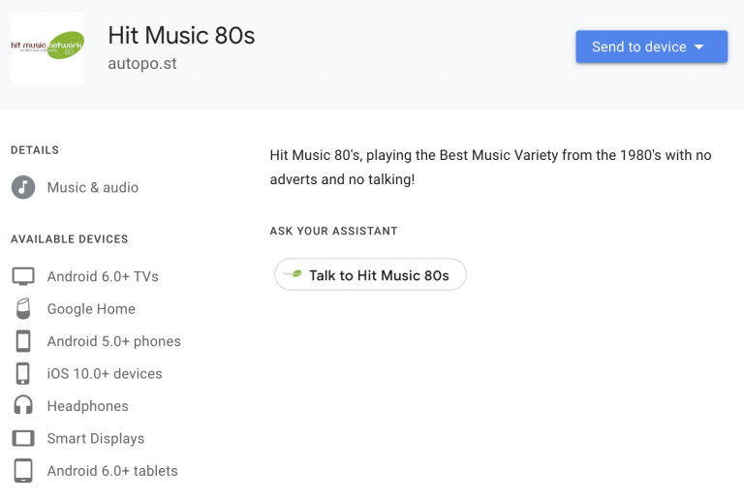Click the Android tablet icon
This screenshot has width=744, height=503.
coord(23,471)
